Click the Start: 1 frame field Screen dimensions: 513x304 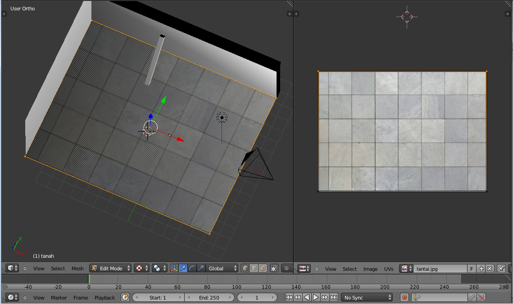coord(158,297)
